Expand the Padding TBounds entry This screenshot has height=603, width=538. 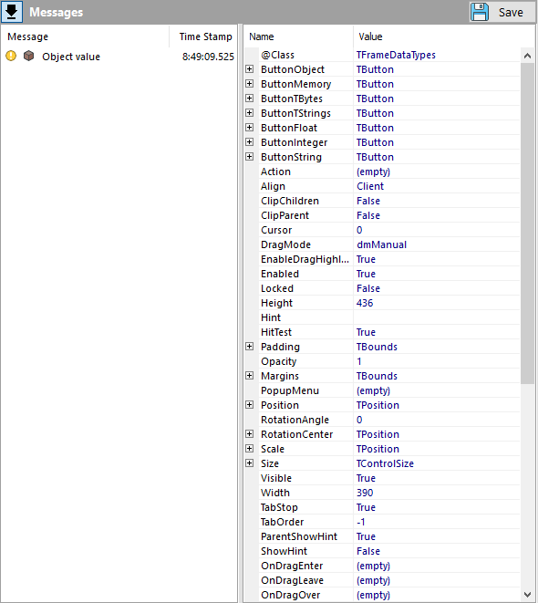(250, 347)
